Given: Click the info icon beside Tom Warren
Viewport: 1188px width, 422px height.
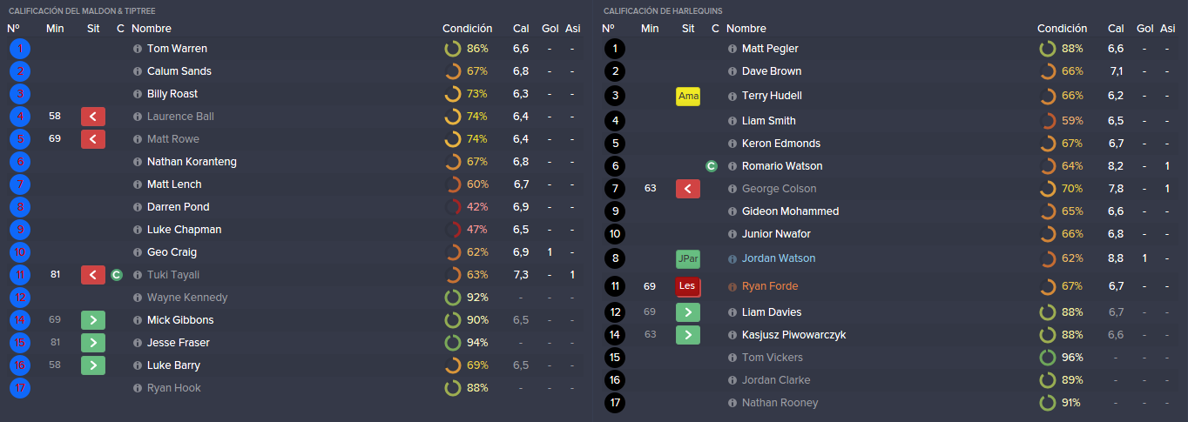Looking at the screenshot, I should coord(138,49).
